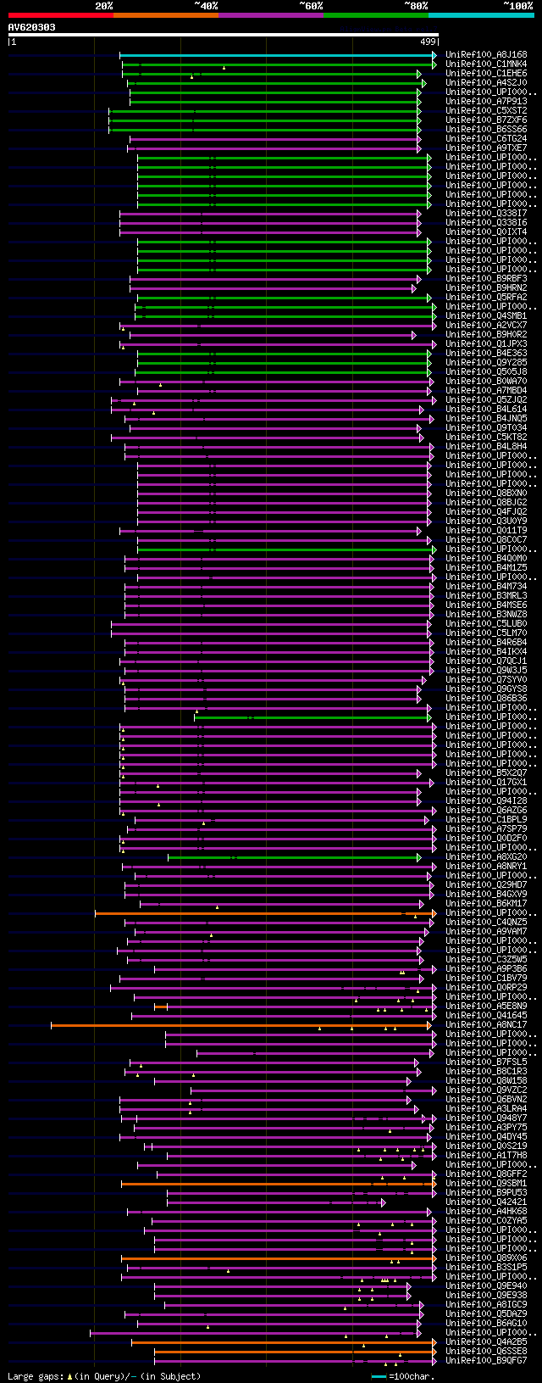Select UniRef100_B4E363 hit
This screenshot has height=1383, width=542.
point(486,353)
